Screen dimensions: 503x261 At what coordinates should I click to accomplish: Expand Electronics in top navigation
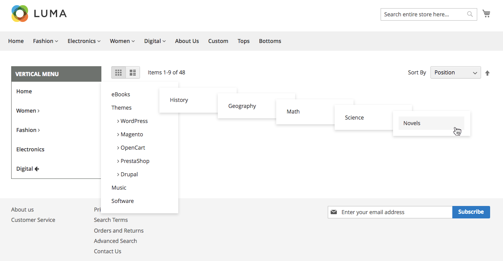pos(84,41)
